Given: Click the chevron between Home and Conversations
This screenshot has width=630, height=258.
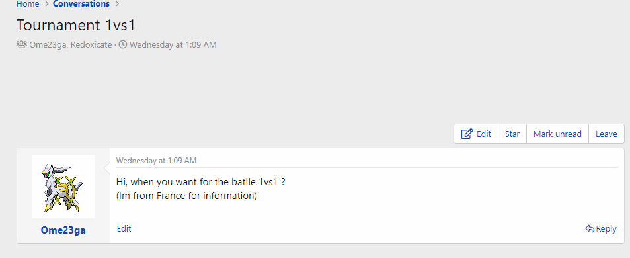Looking at the screenshot, I should pos(47,4).
